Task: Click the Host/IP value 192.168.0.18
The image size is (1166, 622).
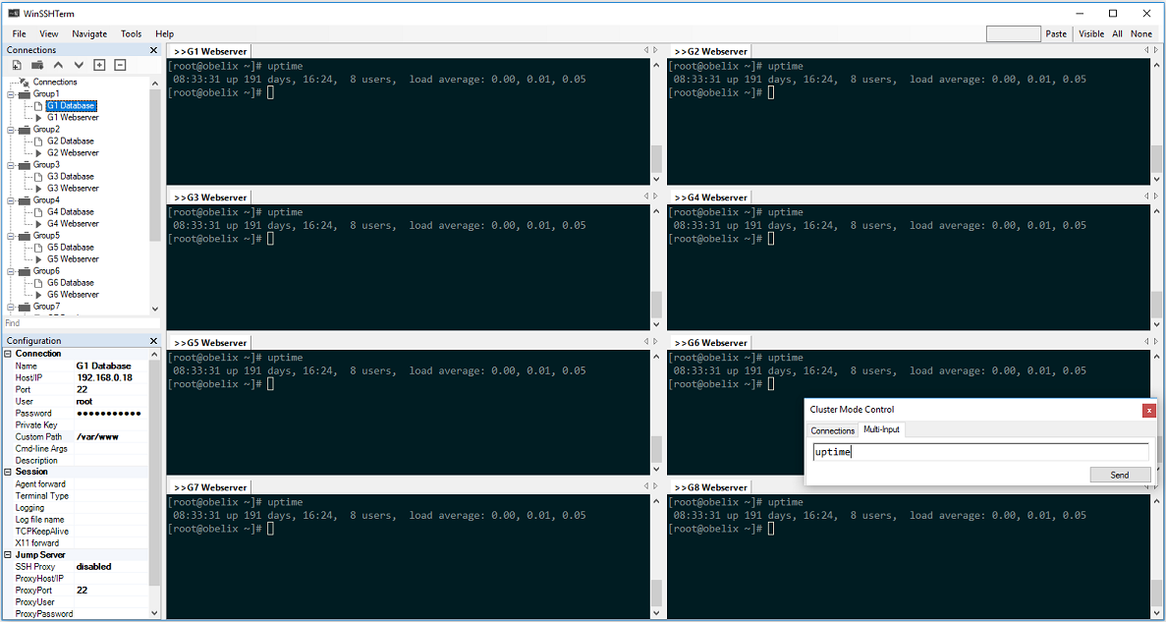Action: pos(104,378)
